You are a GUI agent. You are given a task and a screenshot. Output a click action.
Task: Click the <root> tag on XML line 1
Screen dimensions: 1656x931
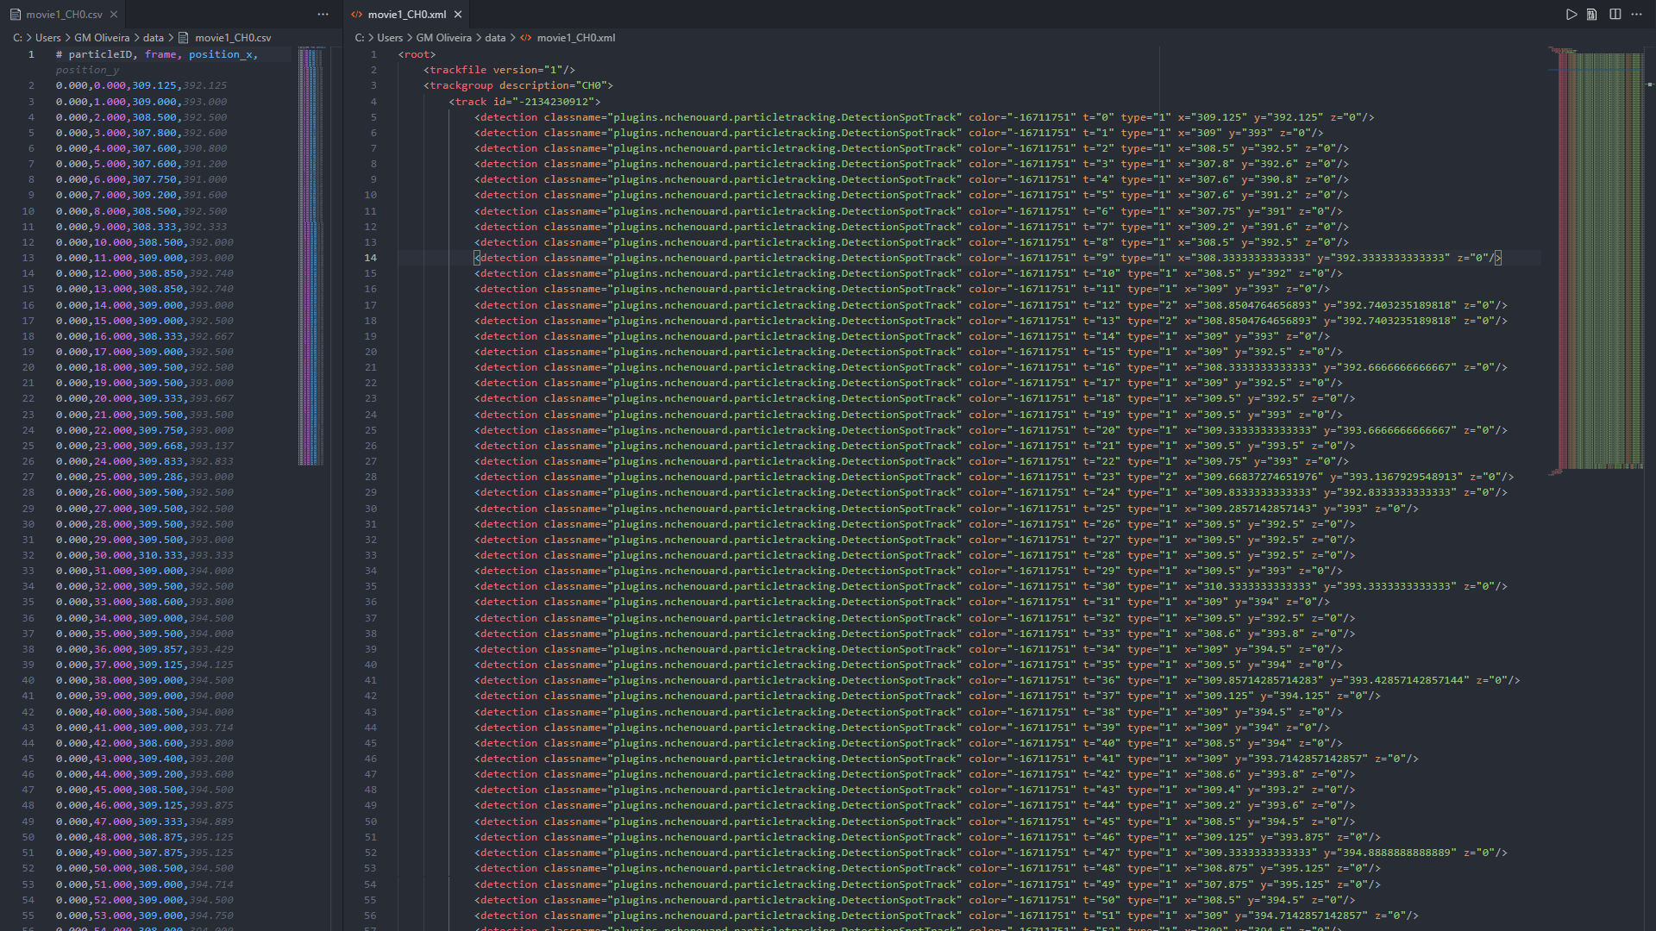[417, 54]
